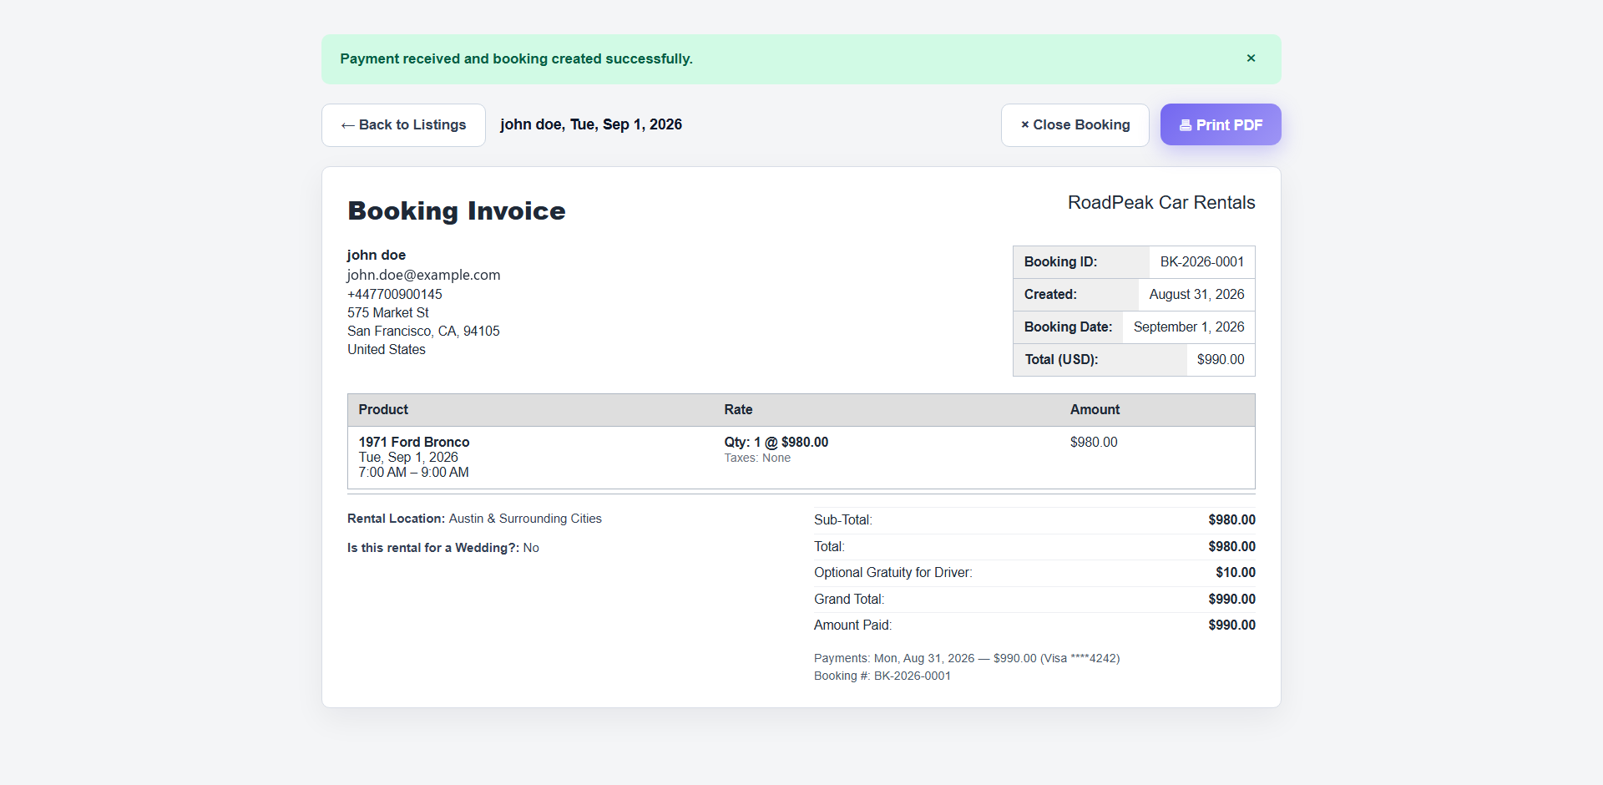Viewport: 1603px width, 785px height.
Task: Click the Close Booking button
Action: [1075, 125]
